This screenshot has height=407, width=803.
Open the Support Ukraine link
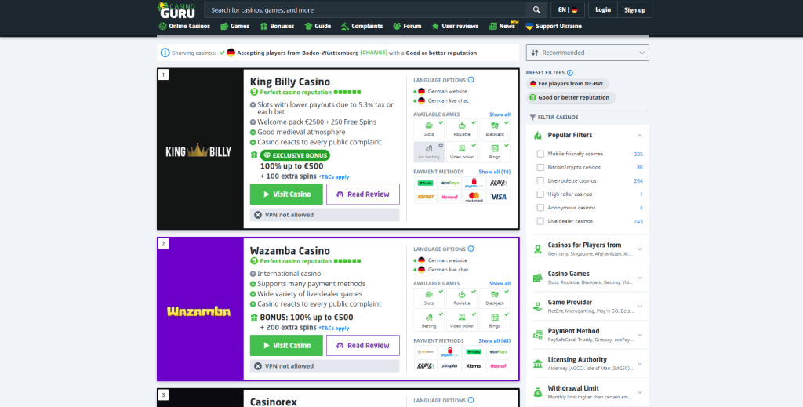[x=554, y=26]
